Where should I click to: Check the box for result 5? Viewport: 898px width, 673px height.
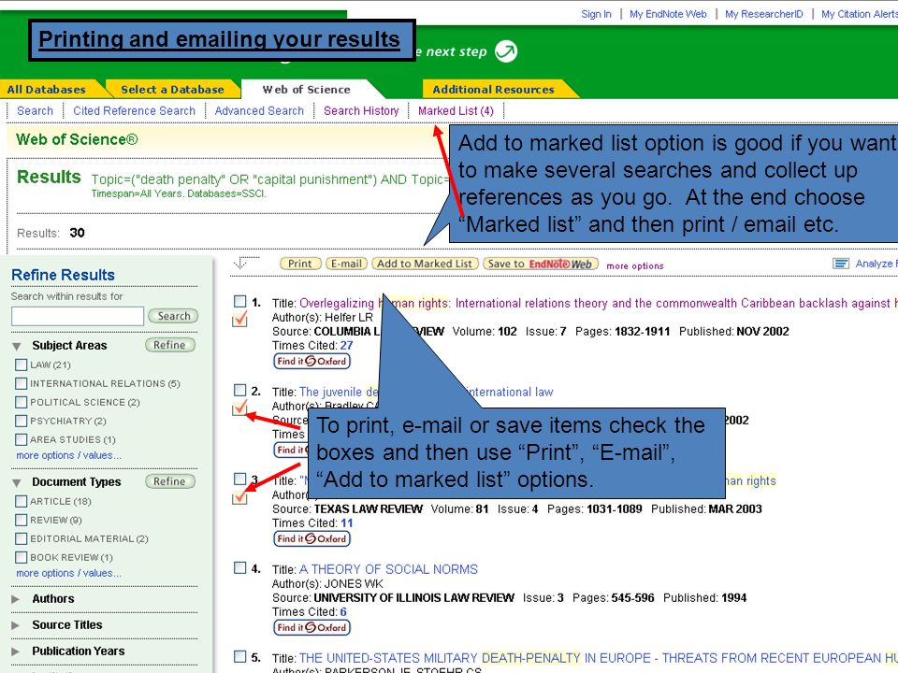[240, 656]
